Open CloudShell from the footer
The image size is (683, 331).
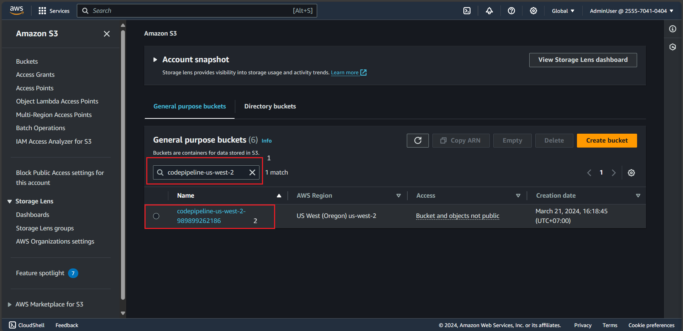27,325
